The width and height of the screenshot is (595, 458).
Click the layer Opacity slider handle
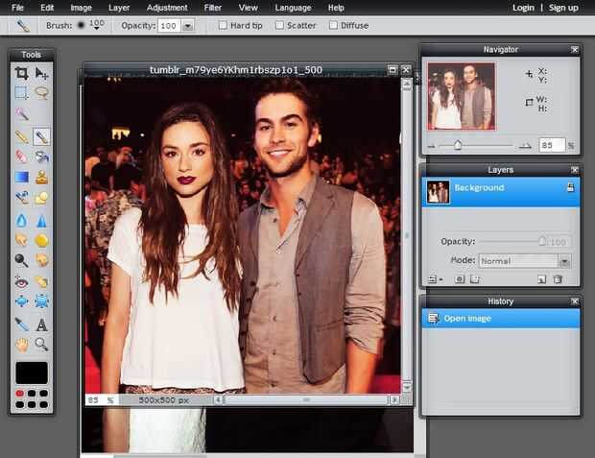point(542,241)
